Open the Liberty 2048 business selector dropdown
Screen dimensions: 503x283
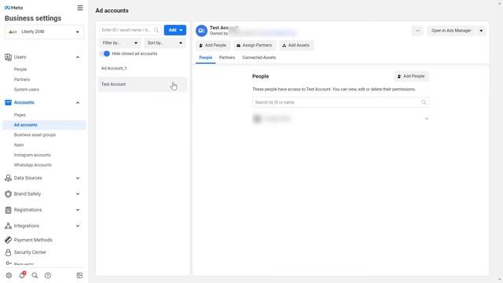[44, 31]
